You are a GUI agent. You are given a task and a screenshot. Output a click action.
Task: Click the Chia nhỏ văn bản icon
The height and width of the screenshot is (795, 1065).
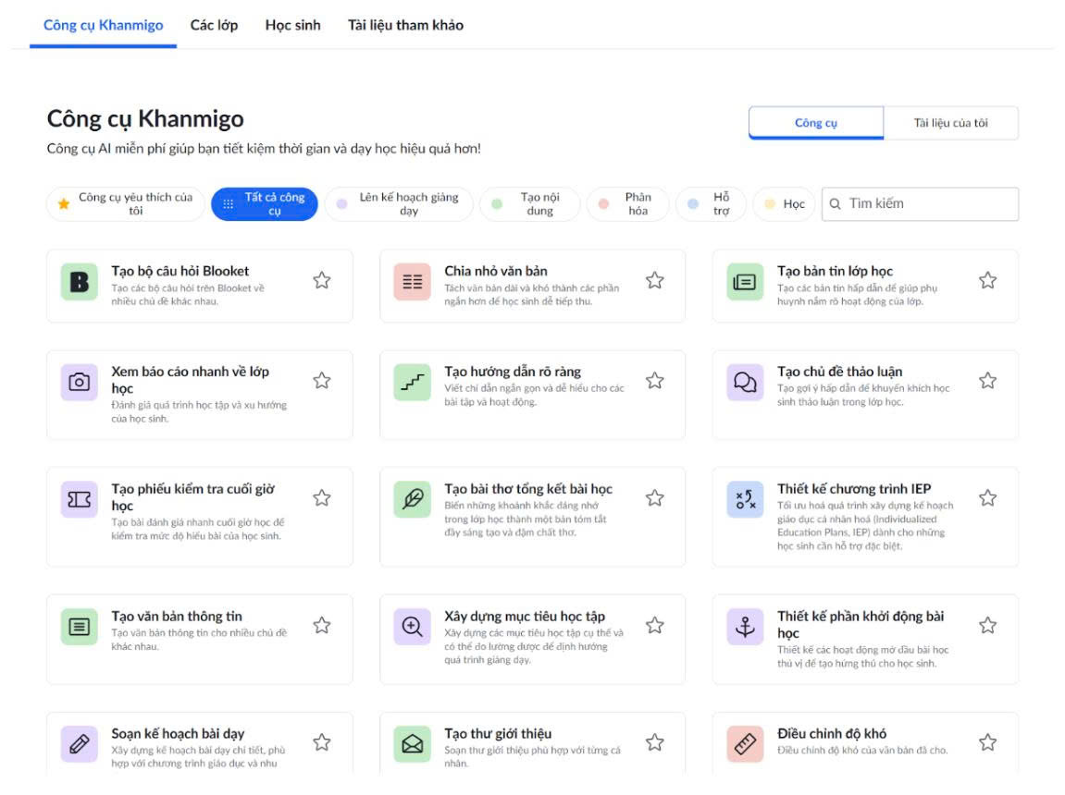click(x=412, y=282)
